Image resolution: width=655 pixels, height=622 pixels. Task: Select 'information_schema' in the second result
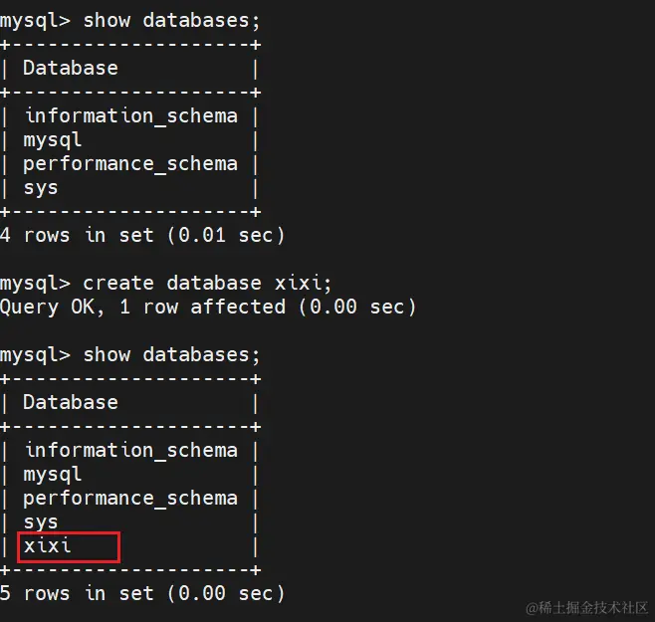pos(130,450)
